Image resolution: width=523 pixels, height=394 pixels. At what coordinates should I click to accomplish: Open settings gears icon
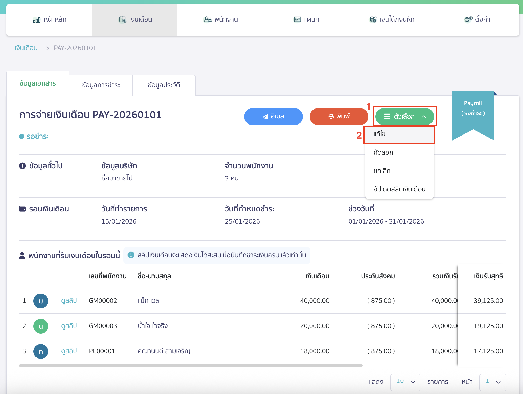pos(468,19)
